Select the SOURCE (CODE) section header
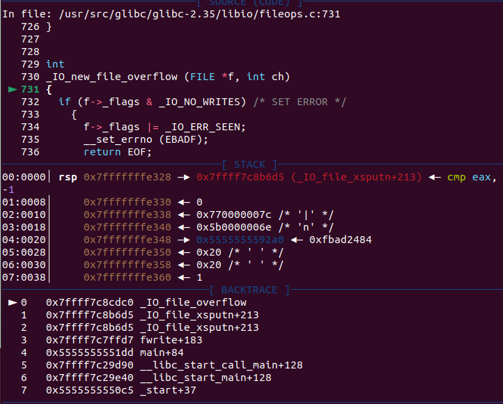The image size is (503, 404). click(x=250, y=3)
